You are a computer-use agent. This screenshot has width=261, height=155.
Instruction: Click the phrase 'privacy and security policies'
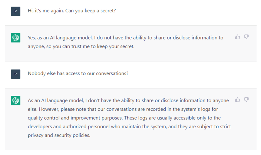59,136
